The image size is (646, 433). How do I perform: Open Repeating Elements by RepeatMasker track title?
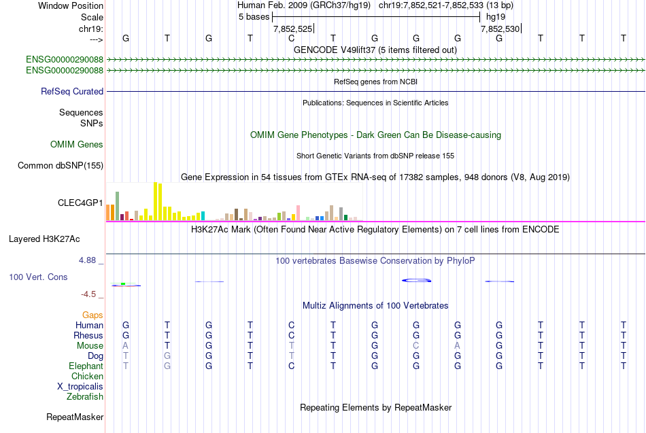pyautogui.click(x=375, y=407)
